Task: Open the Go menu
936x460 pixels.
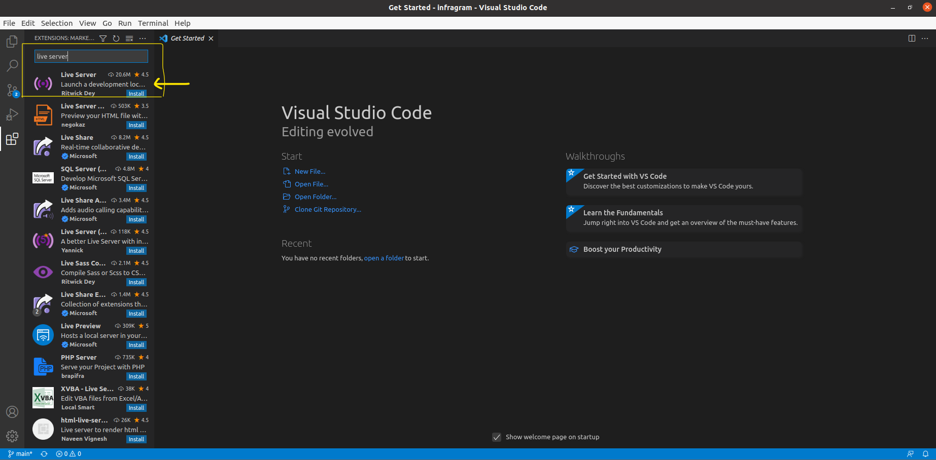Action: pyautogui.click(x=107, y=23)
